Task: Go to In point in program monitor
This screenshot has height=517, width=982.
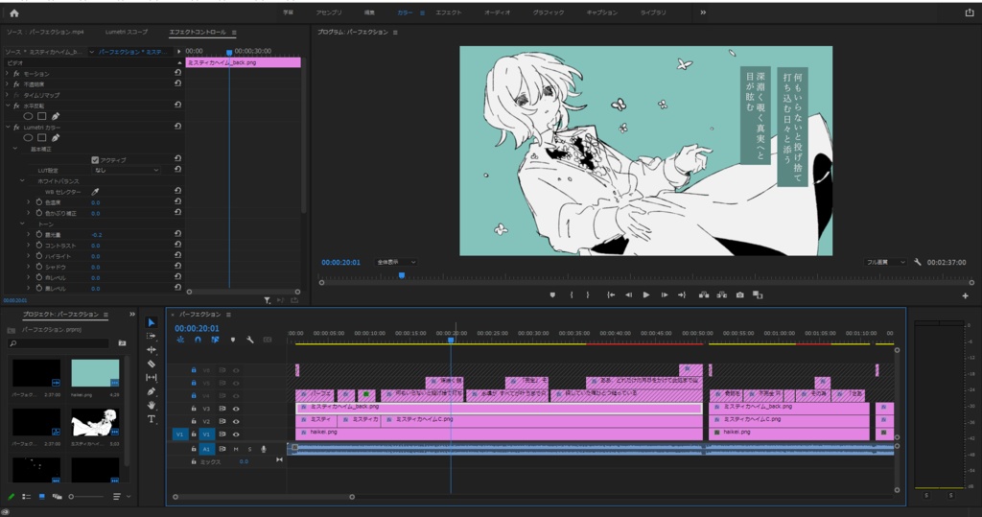Action: (x=611, y=294)
